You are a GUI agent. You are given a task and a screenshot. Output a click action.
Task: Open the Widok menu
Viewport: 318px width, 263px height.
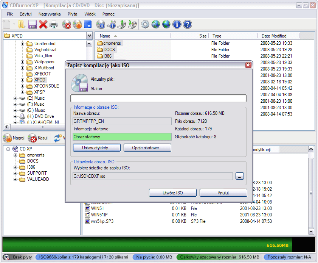90,14
